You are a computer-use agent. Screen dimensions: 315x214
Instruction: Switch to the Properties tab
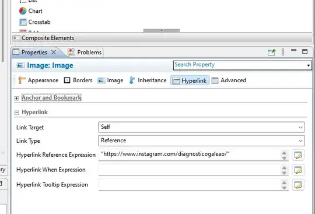pos(34,52)
